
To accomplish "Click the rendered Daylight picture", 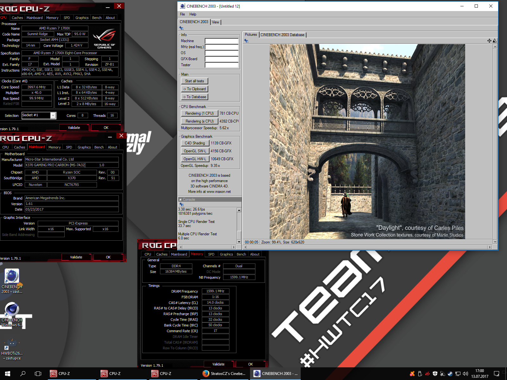I will tap(367, 142).
